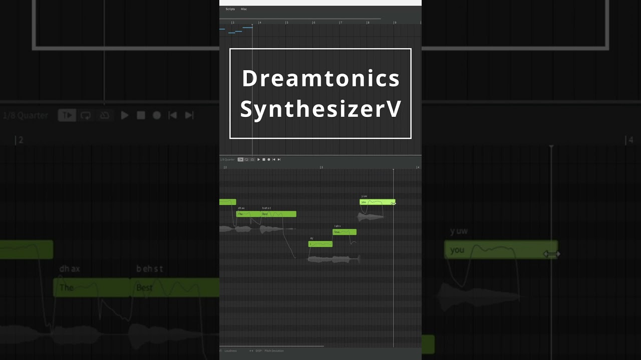The width and height of the screenshot is (641, 360).
Task: Click measure 7 in arrangement ruler
Action: click(341, 22)
